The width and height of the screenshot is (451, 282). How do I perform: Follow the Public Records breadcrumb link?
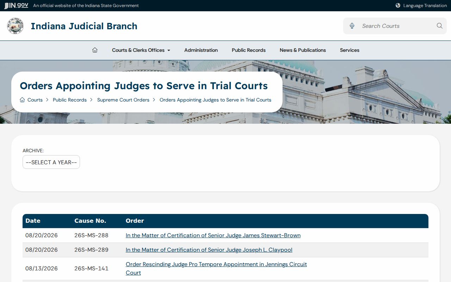coord(70,100)
